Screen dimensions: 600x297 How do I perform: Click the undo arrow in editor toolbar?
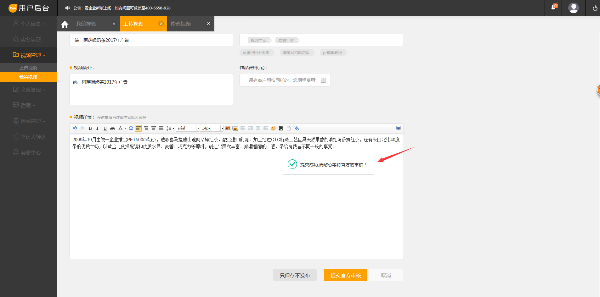pos(75,128)
